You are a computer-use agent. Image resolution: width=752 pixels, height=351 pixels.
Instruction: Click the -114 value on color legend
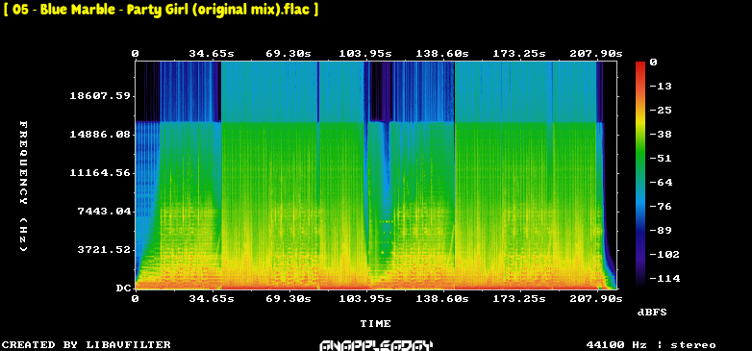pyautogui.click(x=664, y=279)
